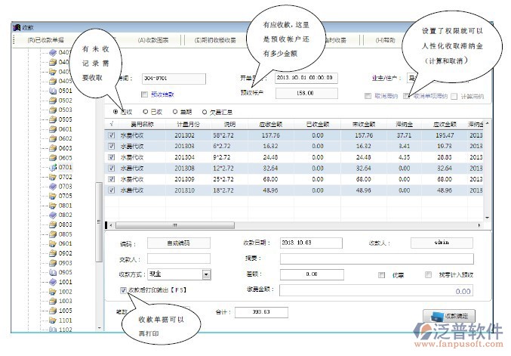Image resolution: width=511 pixels, height=356 pixels.
Task: Click the folder icon beside room 0503
Action: point(53,110)
